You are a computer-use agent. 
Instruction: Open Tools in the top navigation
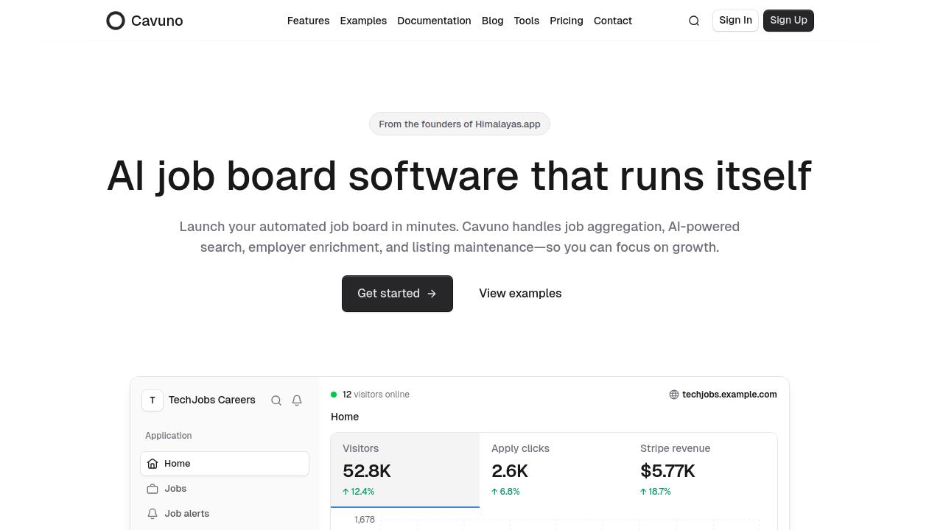(527, 21)
